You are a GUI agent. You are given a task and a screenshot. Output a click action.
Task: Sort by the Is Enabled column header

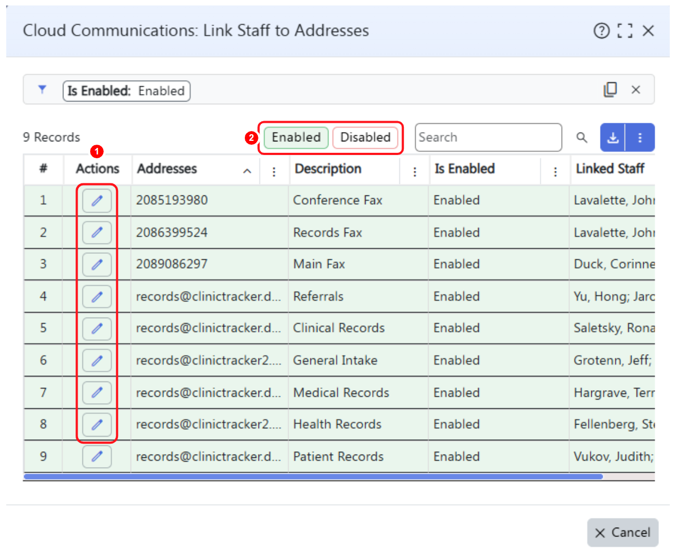click(x=464, y=169)
